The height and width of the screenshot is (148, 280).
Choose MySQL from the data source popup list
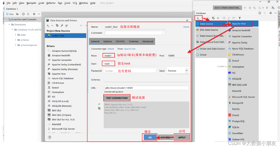[236, 109]
